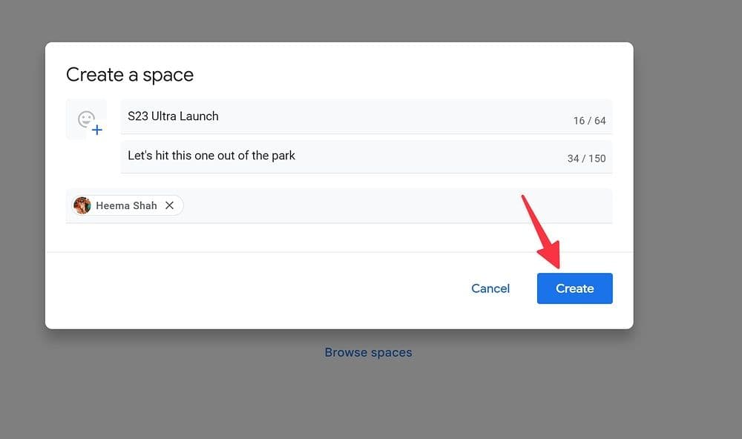Screen dimensions: 742x439
Task: Click the 'Create a space' dialog title
Action: [130, 75]
